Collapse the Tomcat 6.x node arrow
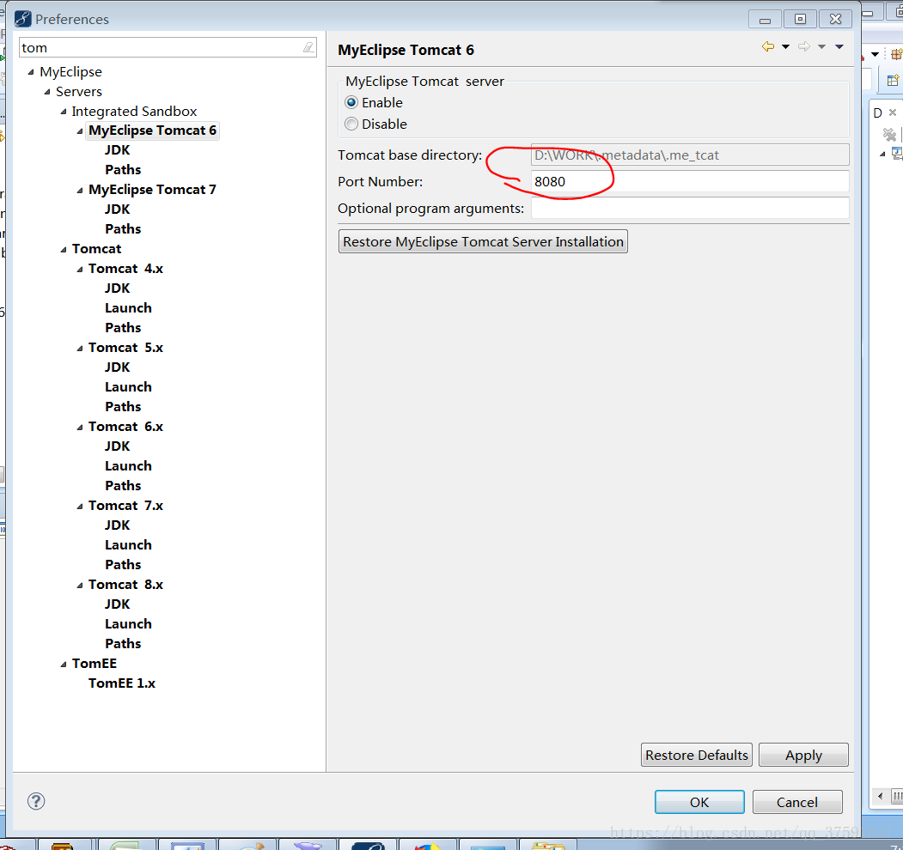903x850 pixels. coord(80,427)
